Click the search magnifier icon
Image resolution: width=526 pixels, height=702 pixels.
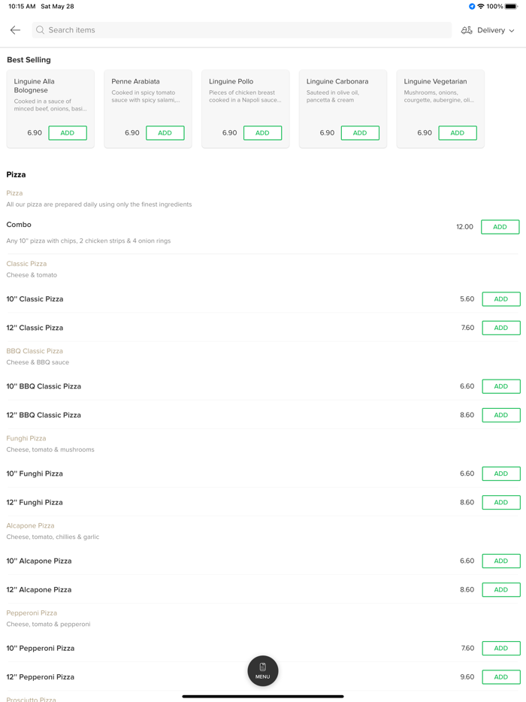41,30
